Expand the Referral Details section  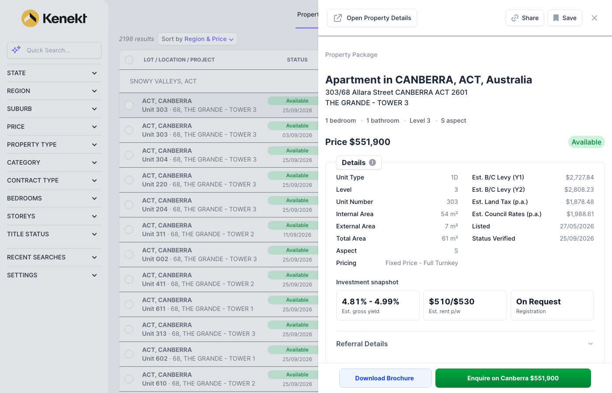465,344
